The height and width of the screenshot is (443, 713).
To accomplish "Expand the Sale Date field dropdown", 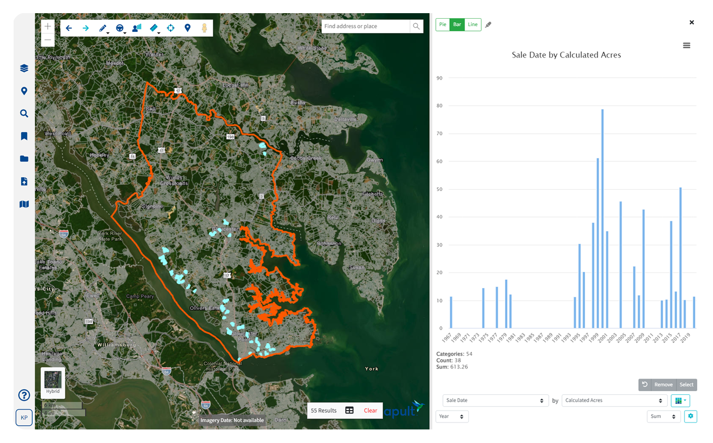I will [x=494, y=401].
